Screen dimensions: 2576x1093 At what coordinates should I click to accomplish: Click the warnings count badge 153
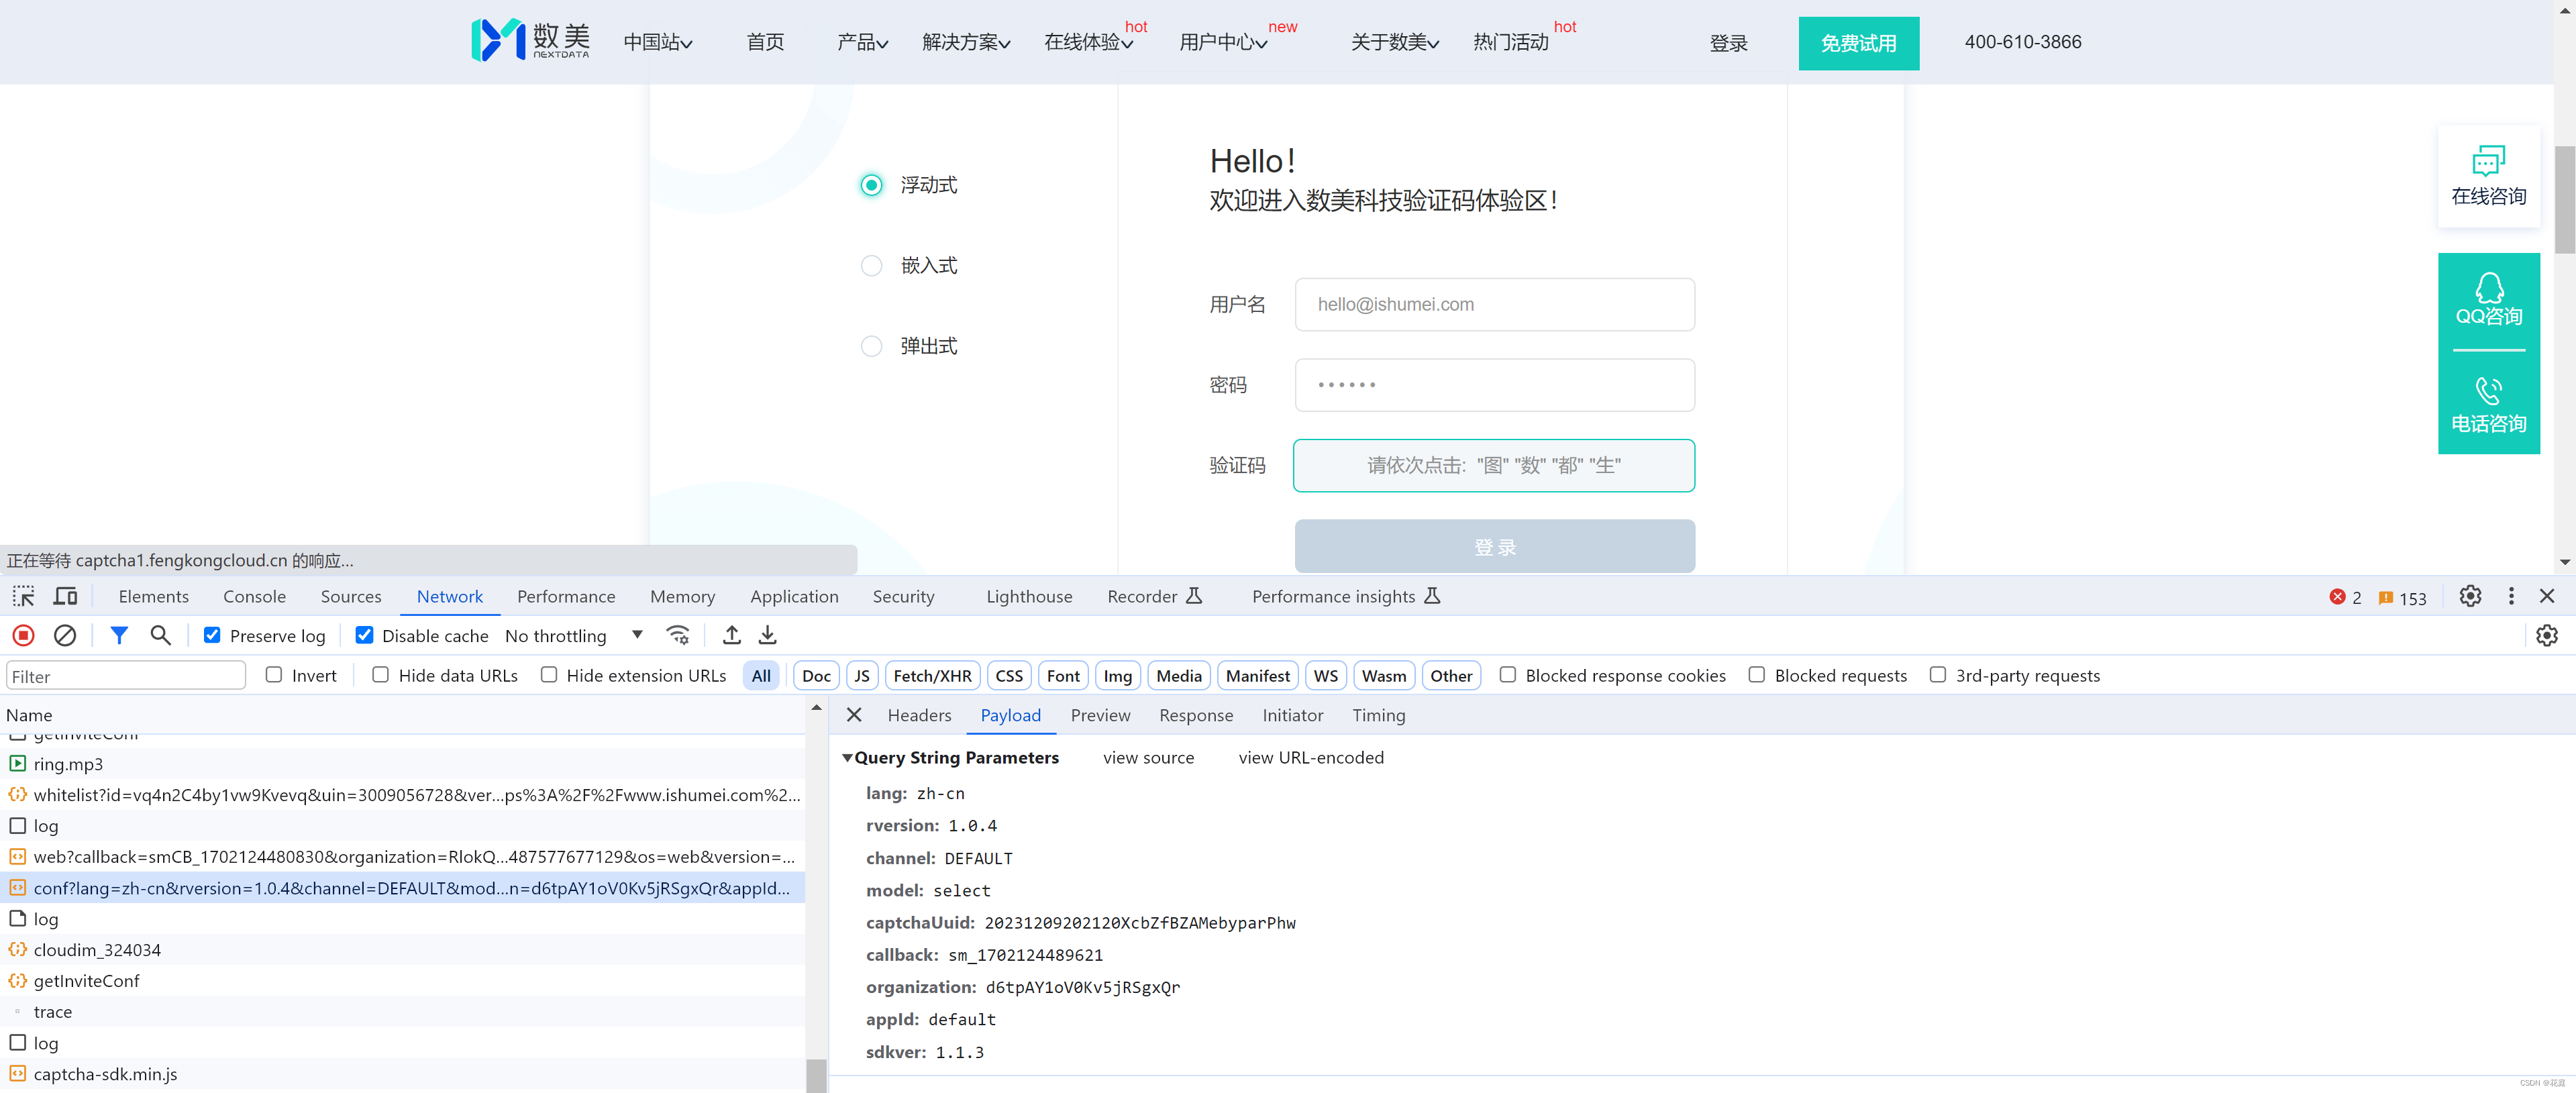click(x=2403, y=597)
